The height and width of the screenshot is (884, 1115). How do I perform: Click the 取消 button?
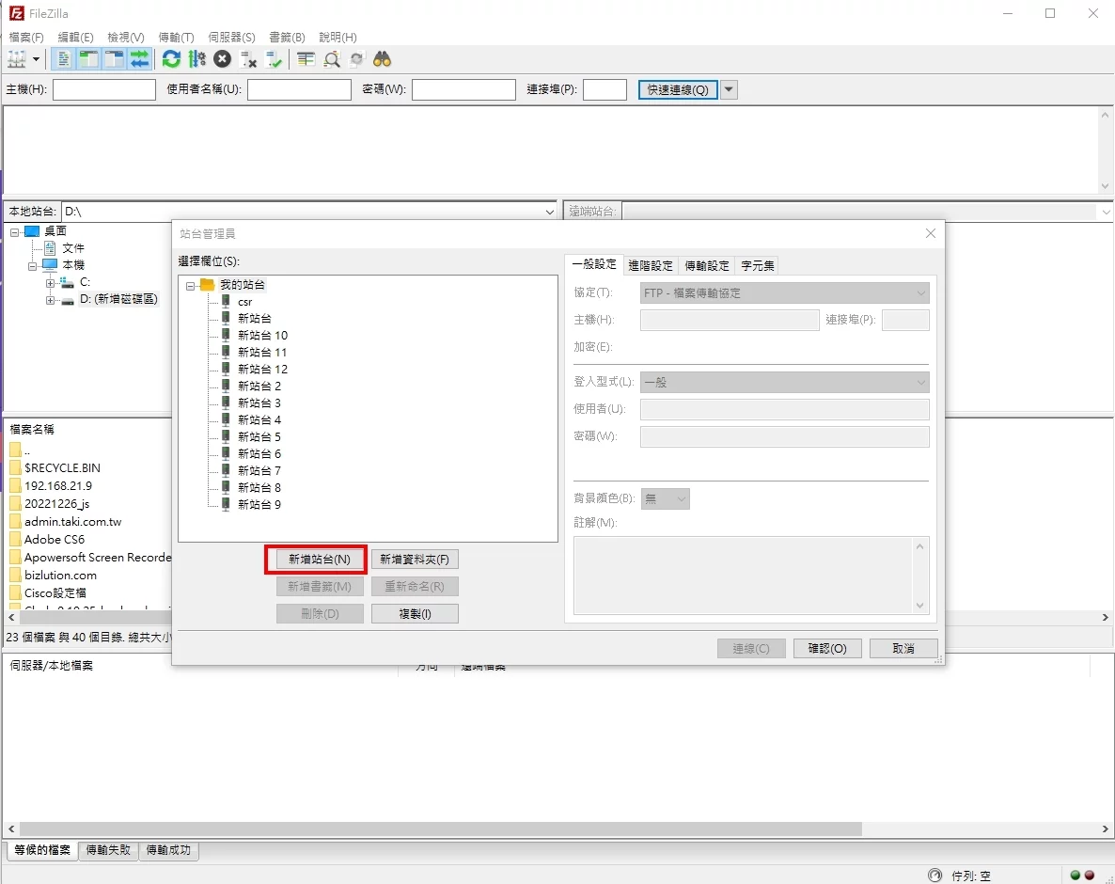click(903, 649)
